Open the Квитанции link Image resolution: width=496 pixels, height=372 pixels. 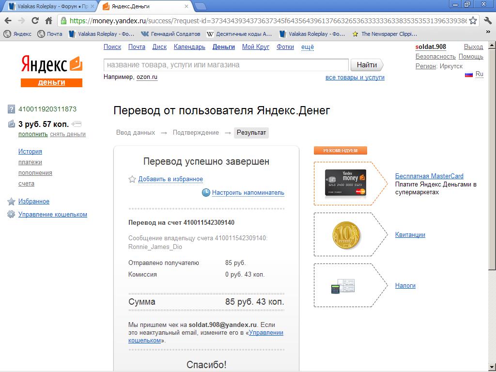pyautogui.click(x=410, y=235)
